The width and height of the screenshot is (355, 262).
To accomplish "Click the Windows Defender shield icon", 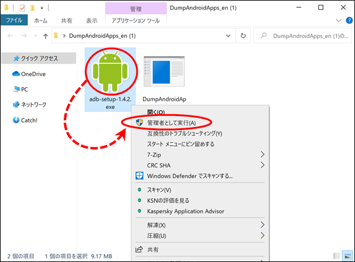I will (140, 176).
